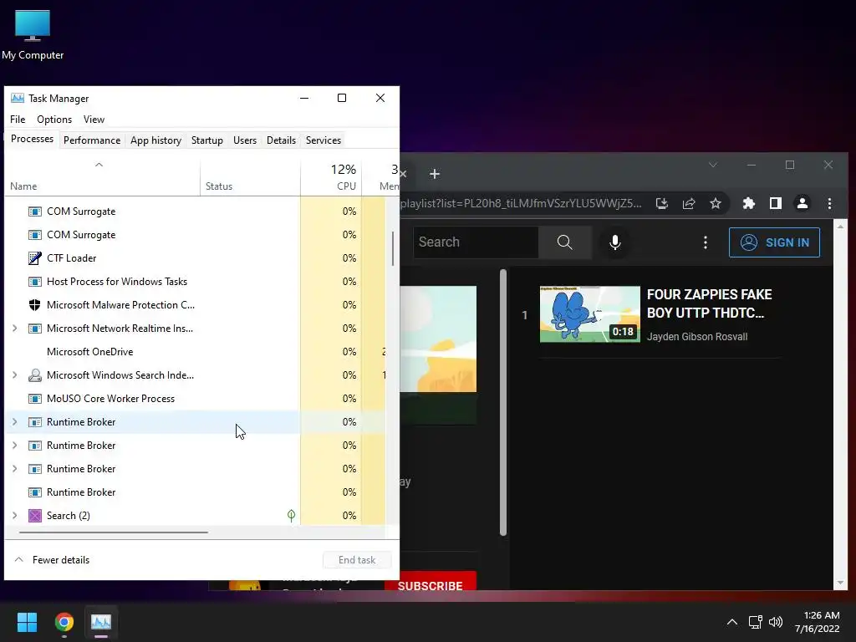
Task: Start YouTube voice search microphone
Action: 615,242
